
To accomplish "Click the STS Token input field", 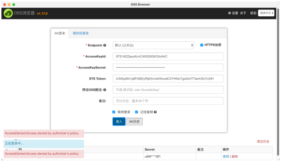I will (x=168, y=79).
